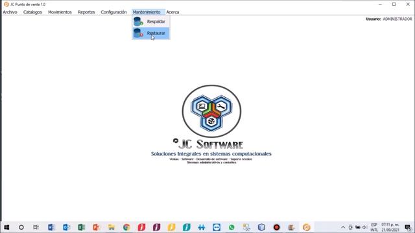
Task: Choose the Restaurar menu entry
Action: click(x=151, y=33)
